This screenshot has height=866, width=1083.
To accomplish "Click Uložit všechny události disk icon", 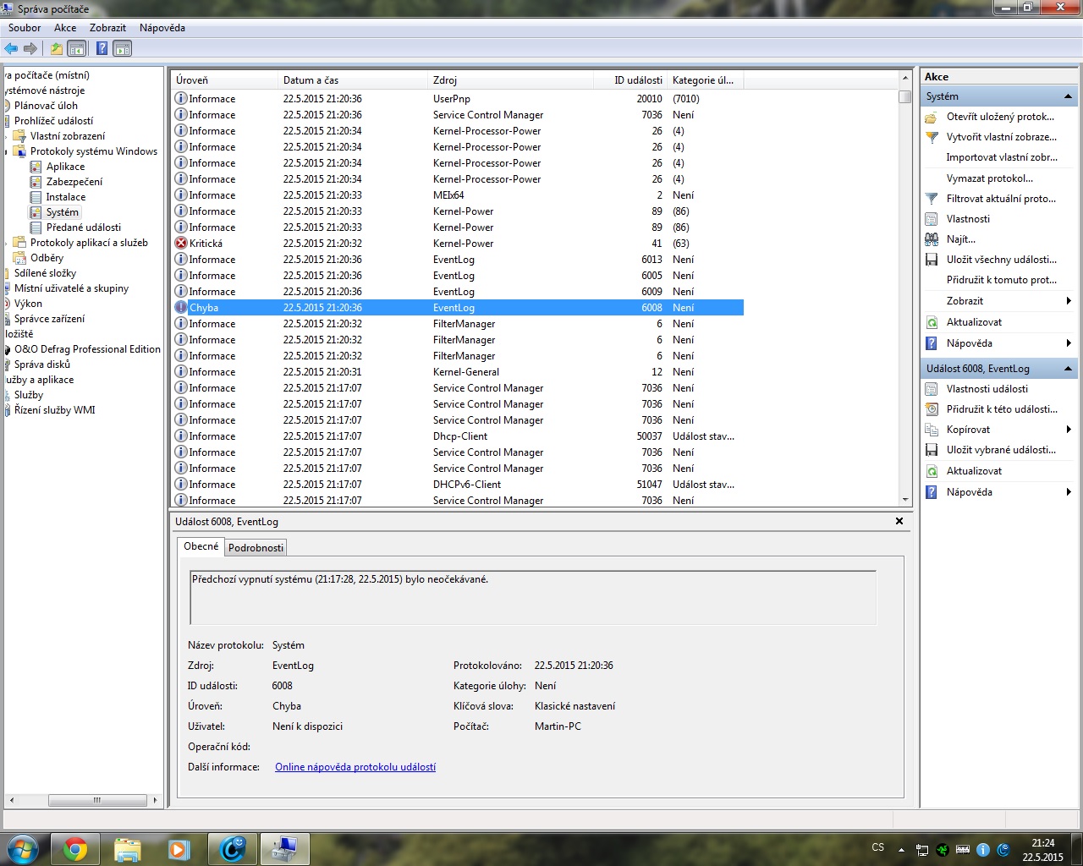I will coord(932,260).
